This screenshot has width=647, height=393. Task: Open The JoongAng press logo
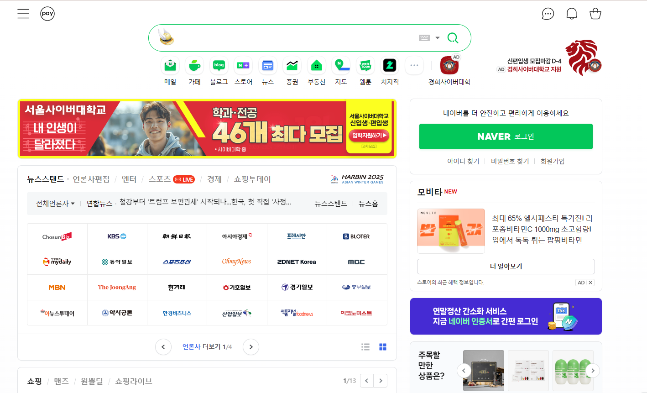117,288
